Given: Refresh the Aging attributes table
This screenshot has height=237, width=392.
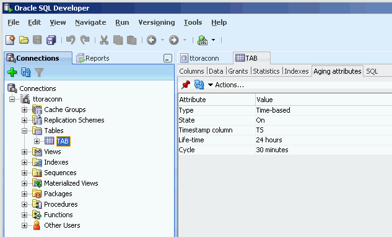Looking at the screenshot, I should click(x=199, y=85).
